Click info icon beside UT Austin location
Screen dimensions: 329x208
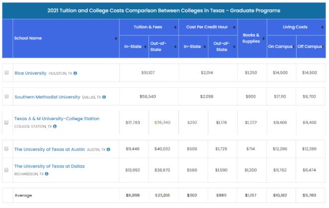pyautogui.click(x=108, y=149)
